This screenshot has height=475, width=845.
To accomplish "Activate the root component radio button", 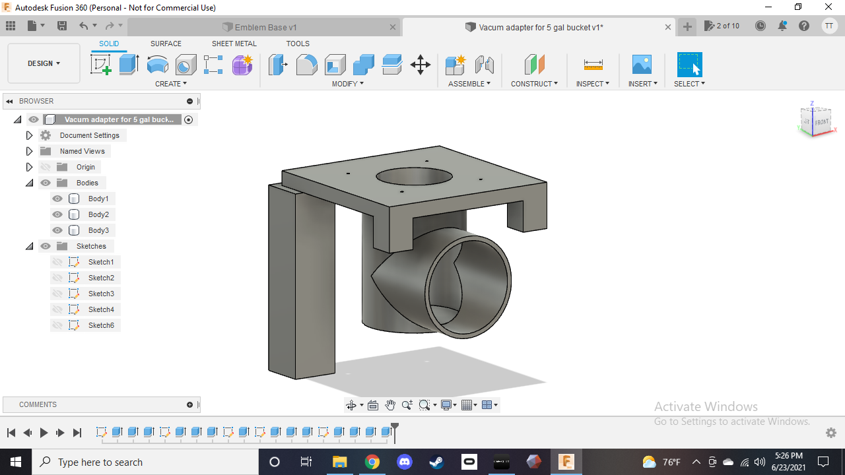I will (189, 119).
